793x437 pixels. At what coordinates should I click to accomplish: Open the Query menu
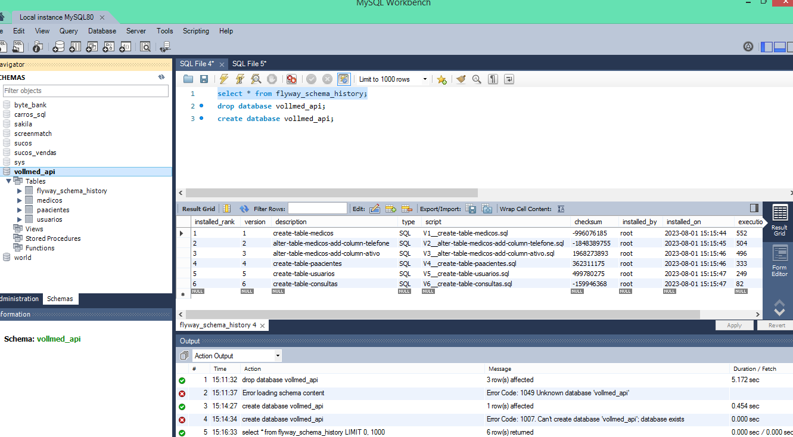[69, 31]
